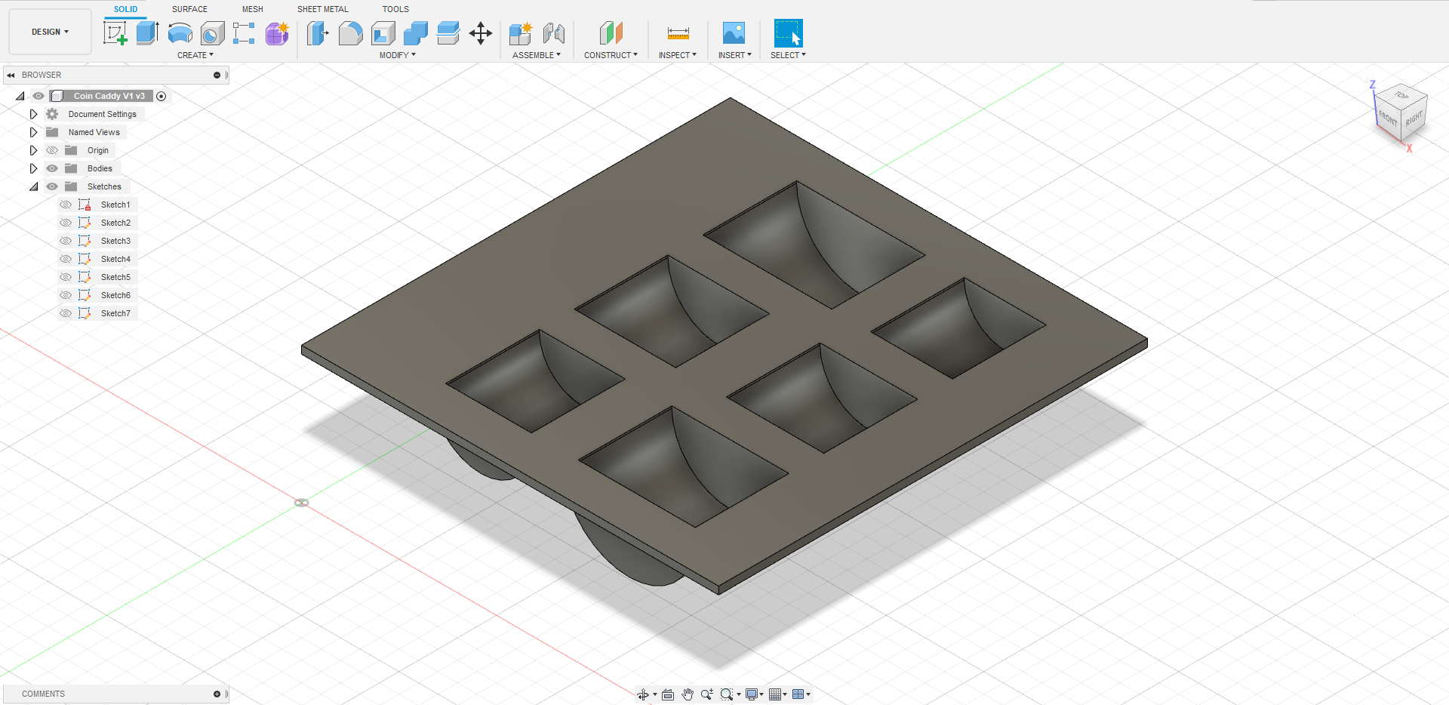Viewport: 1449px width, 705px height.
Task: Show Sketch1 with its eye icon
Action: 66,205
